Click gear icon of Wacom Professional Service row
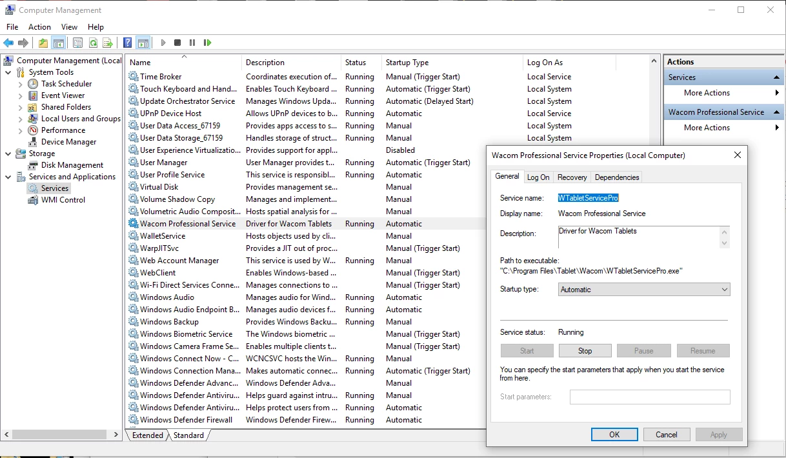 (x=134, y=224)
